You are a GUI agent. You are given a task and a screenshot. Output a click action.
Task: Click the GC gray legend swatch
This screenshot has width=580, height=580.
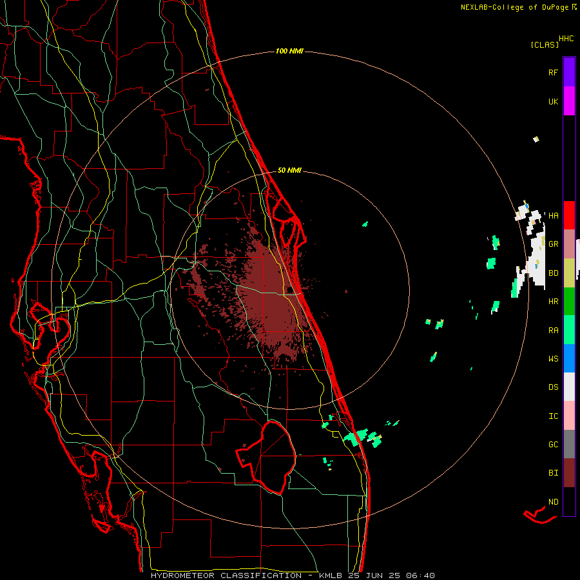tap(569, 444)
